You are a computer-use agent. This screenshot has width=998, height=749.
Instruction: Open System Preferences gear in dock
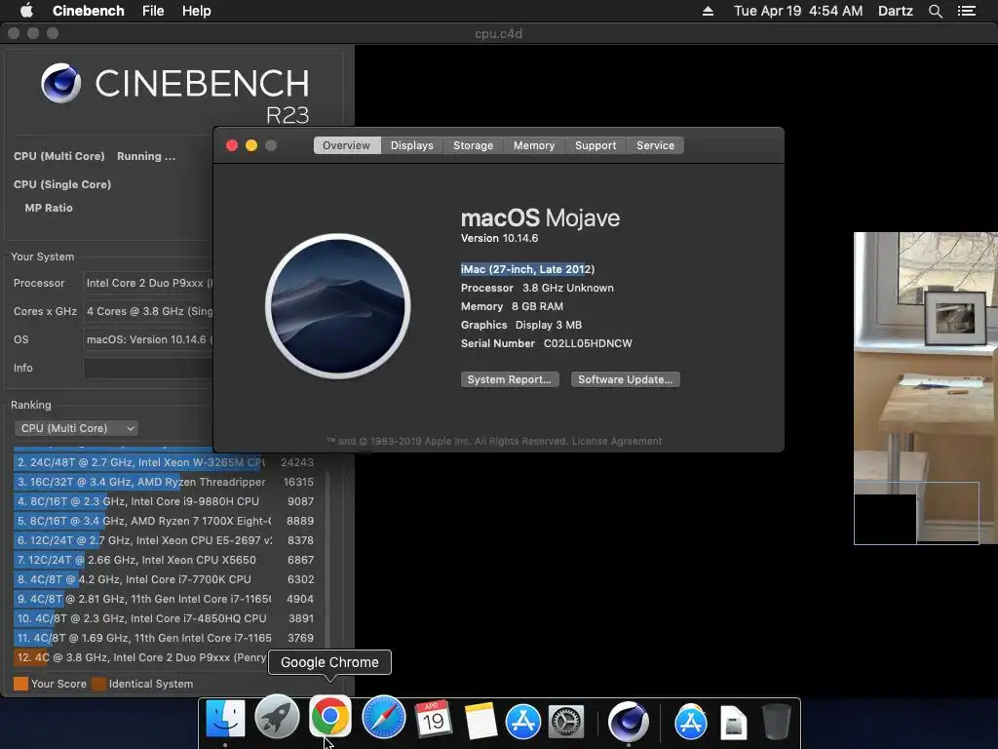[x=566, y=723]
